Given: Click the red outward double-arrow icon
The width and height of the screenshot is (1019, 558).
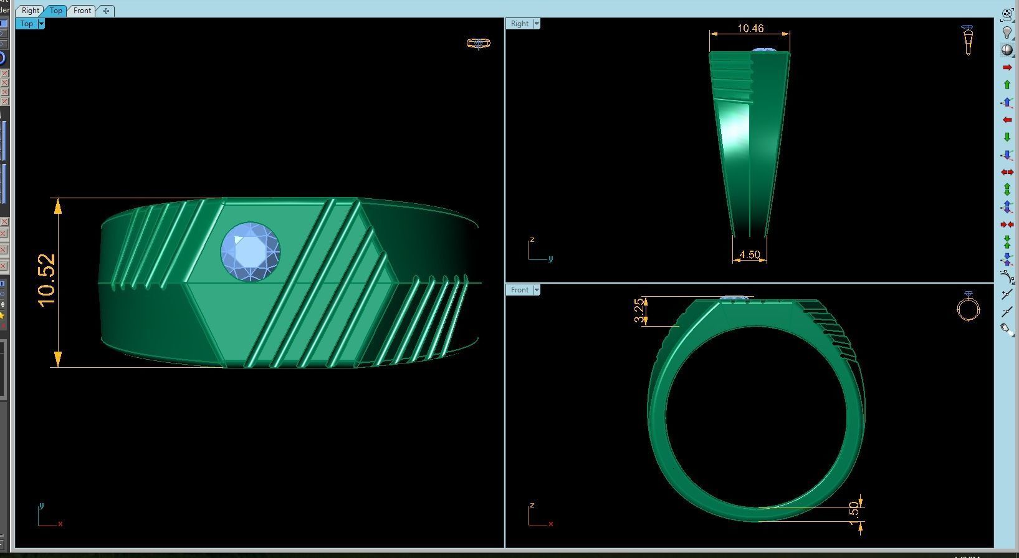Looking at the screenshot, I should pos(1007,172).
